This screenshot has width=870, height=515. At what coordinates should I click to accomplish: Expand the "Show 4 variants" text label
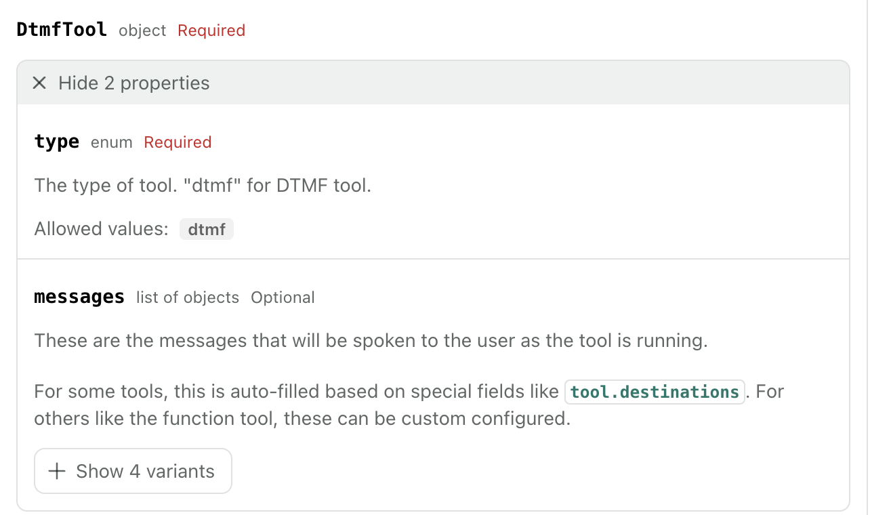[x=145, y=472]
